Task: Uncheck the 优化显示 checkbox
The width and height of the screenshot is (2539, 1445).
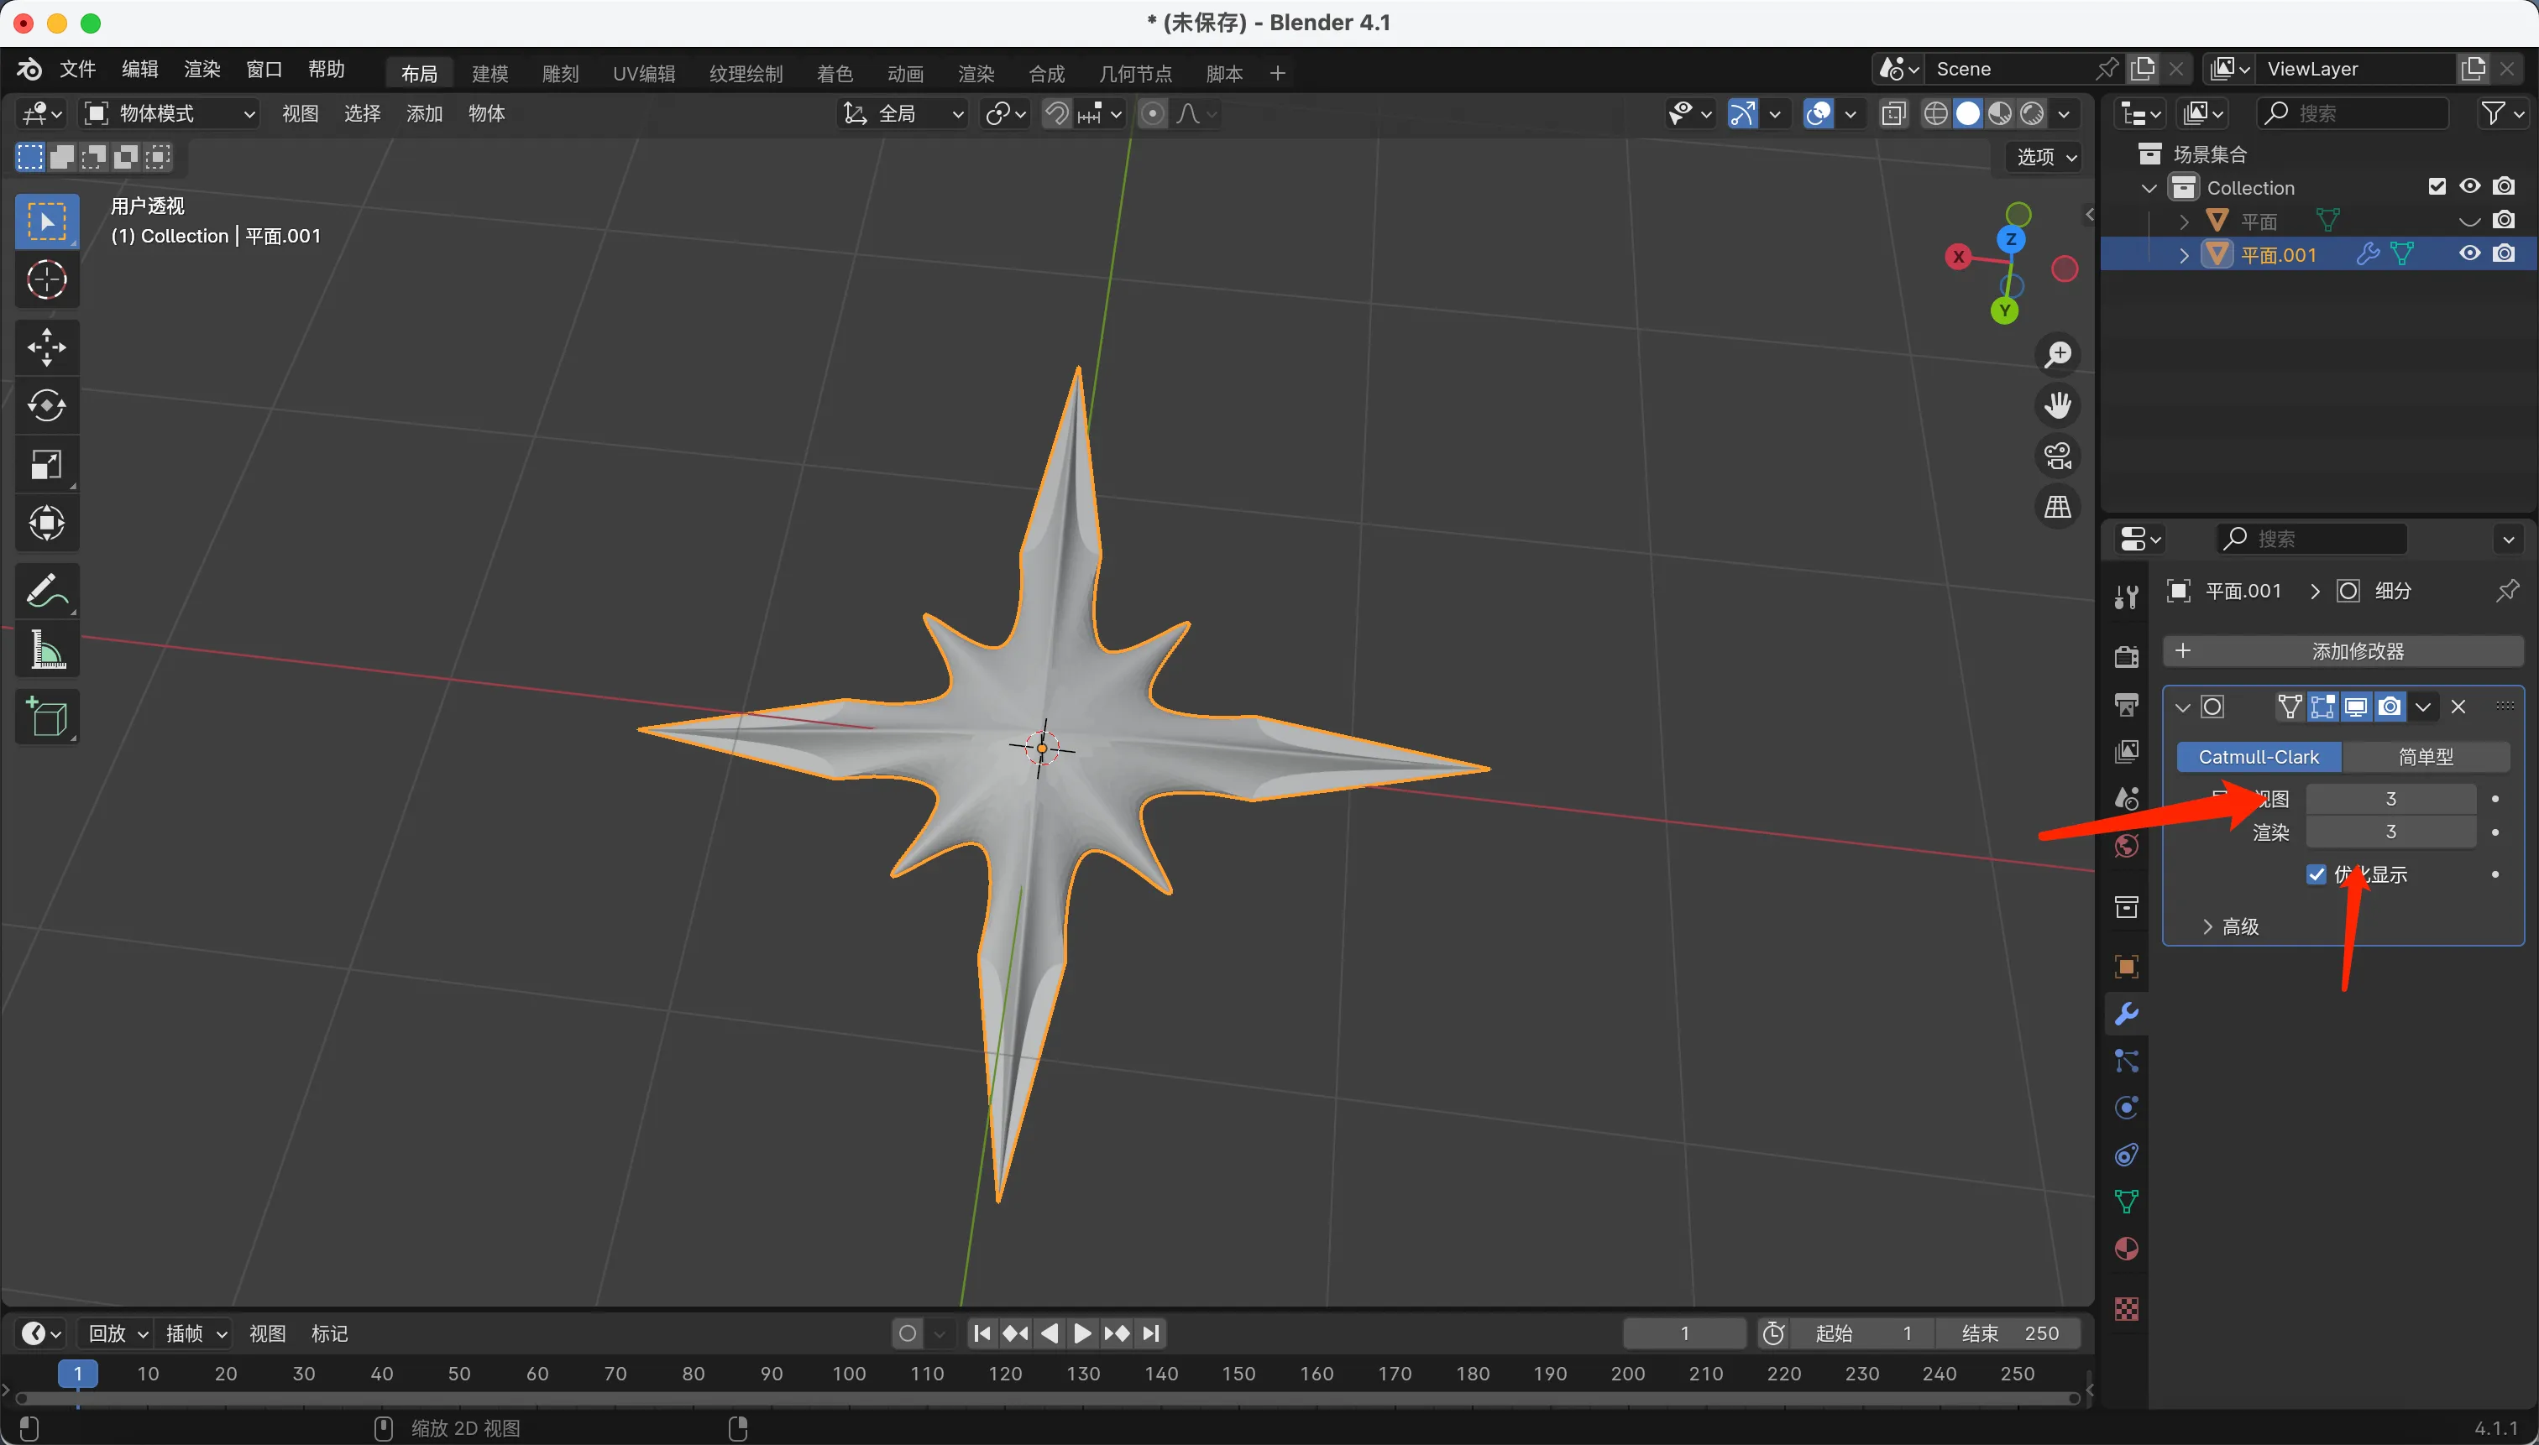Action: coord(2317,874)
